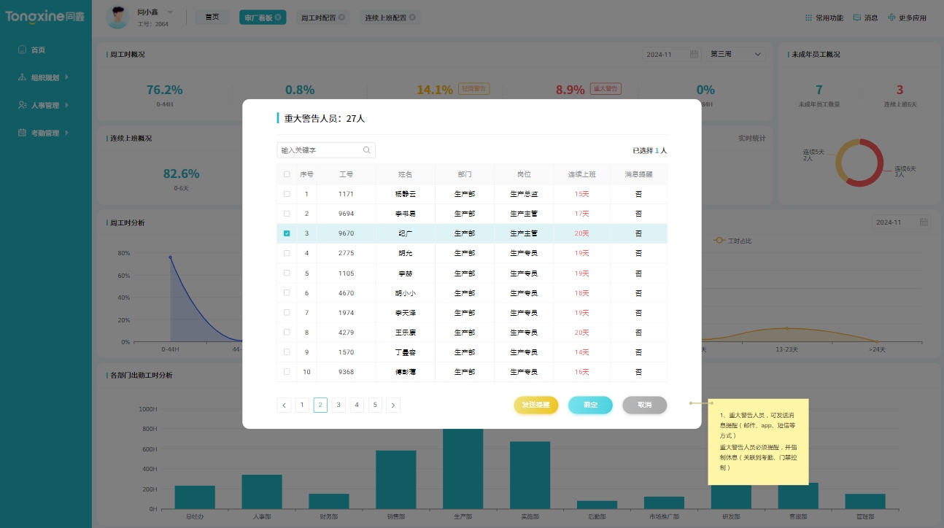Uncheck row 3 for employee 纪广
944x528 pixels.
[286, 233]
